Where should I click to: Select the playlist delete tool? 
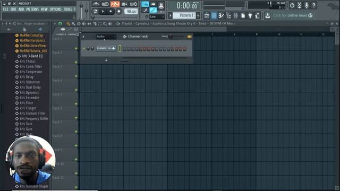coord(79,23)
